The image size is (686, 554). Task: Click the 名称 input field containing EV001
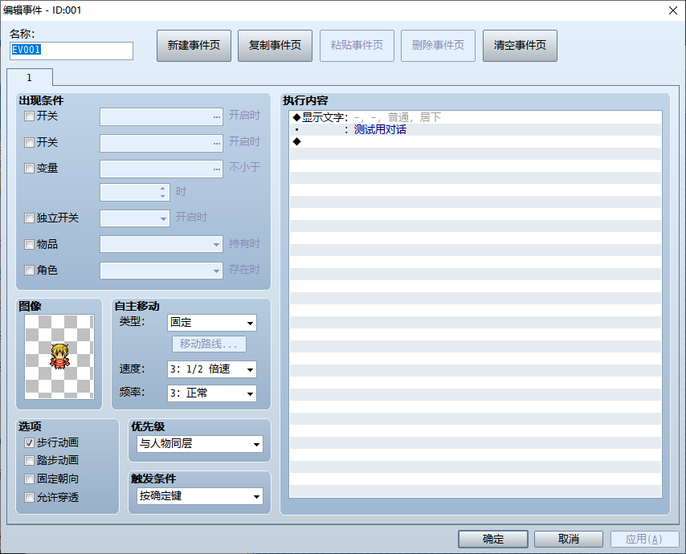[71, 51]
